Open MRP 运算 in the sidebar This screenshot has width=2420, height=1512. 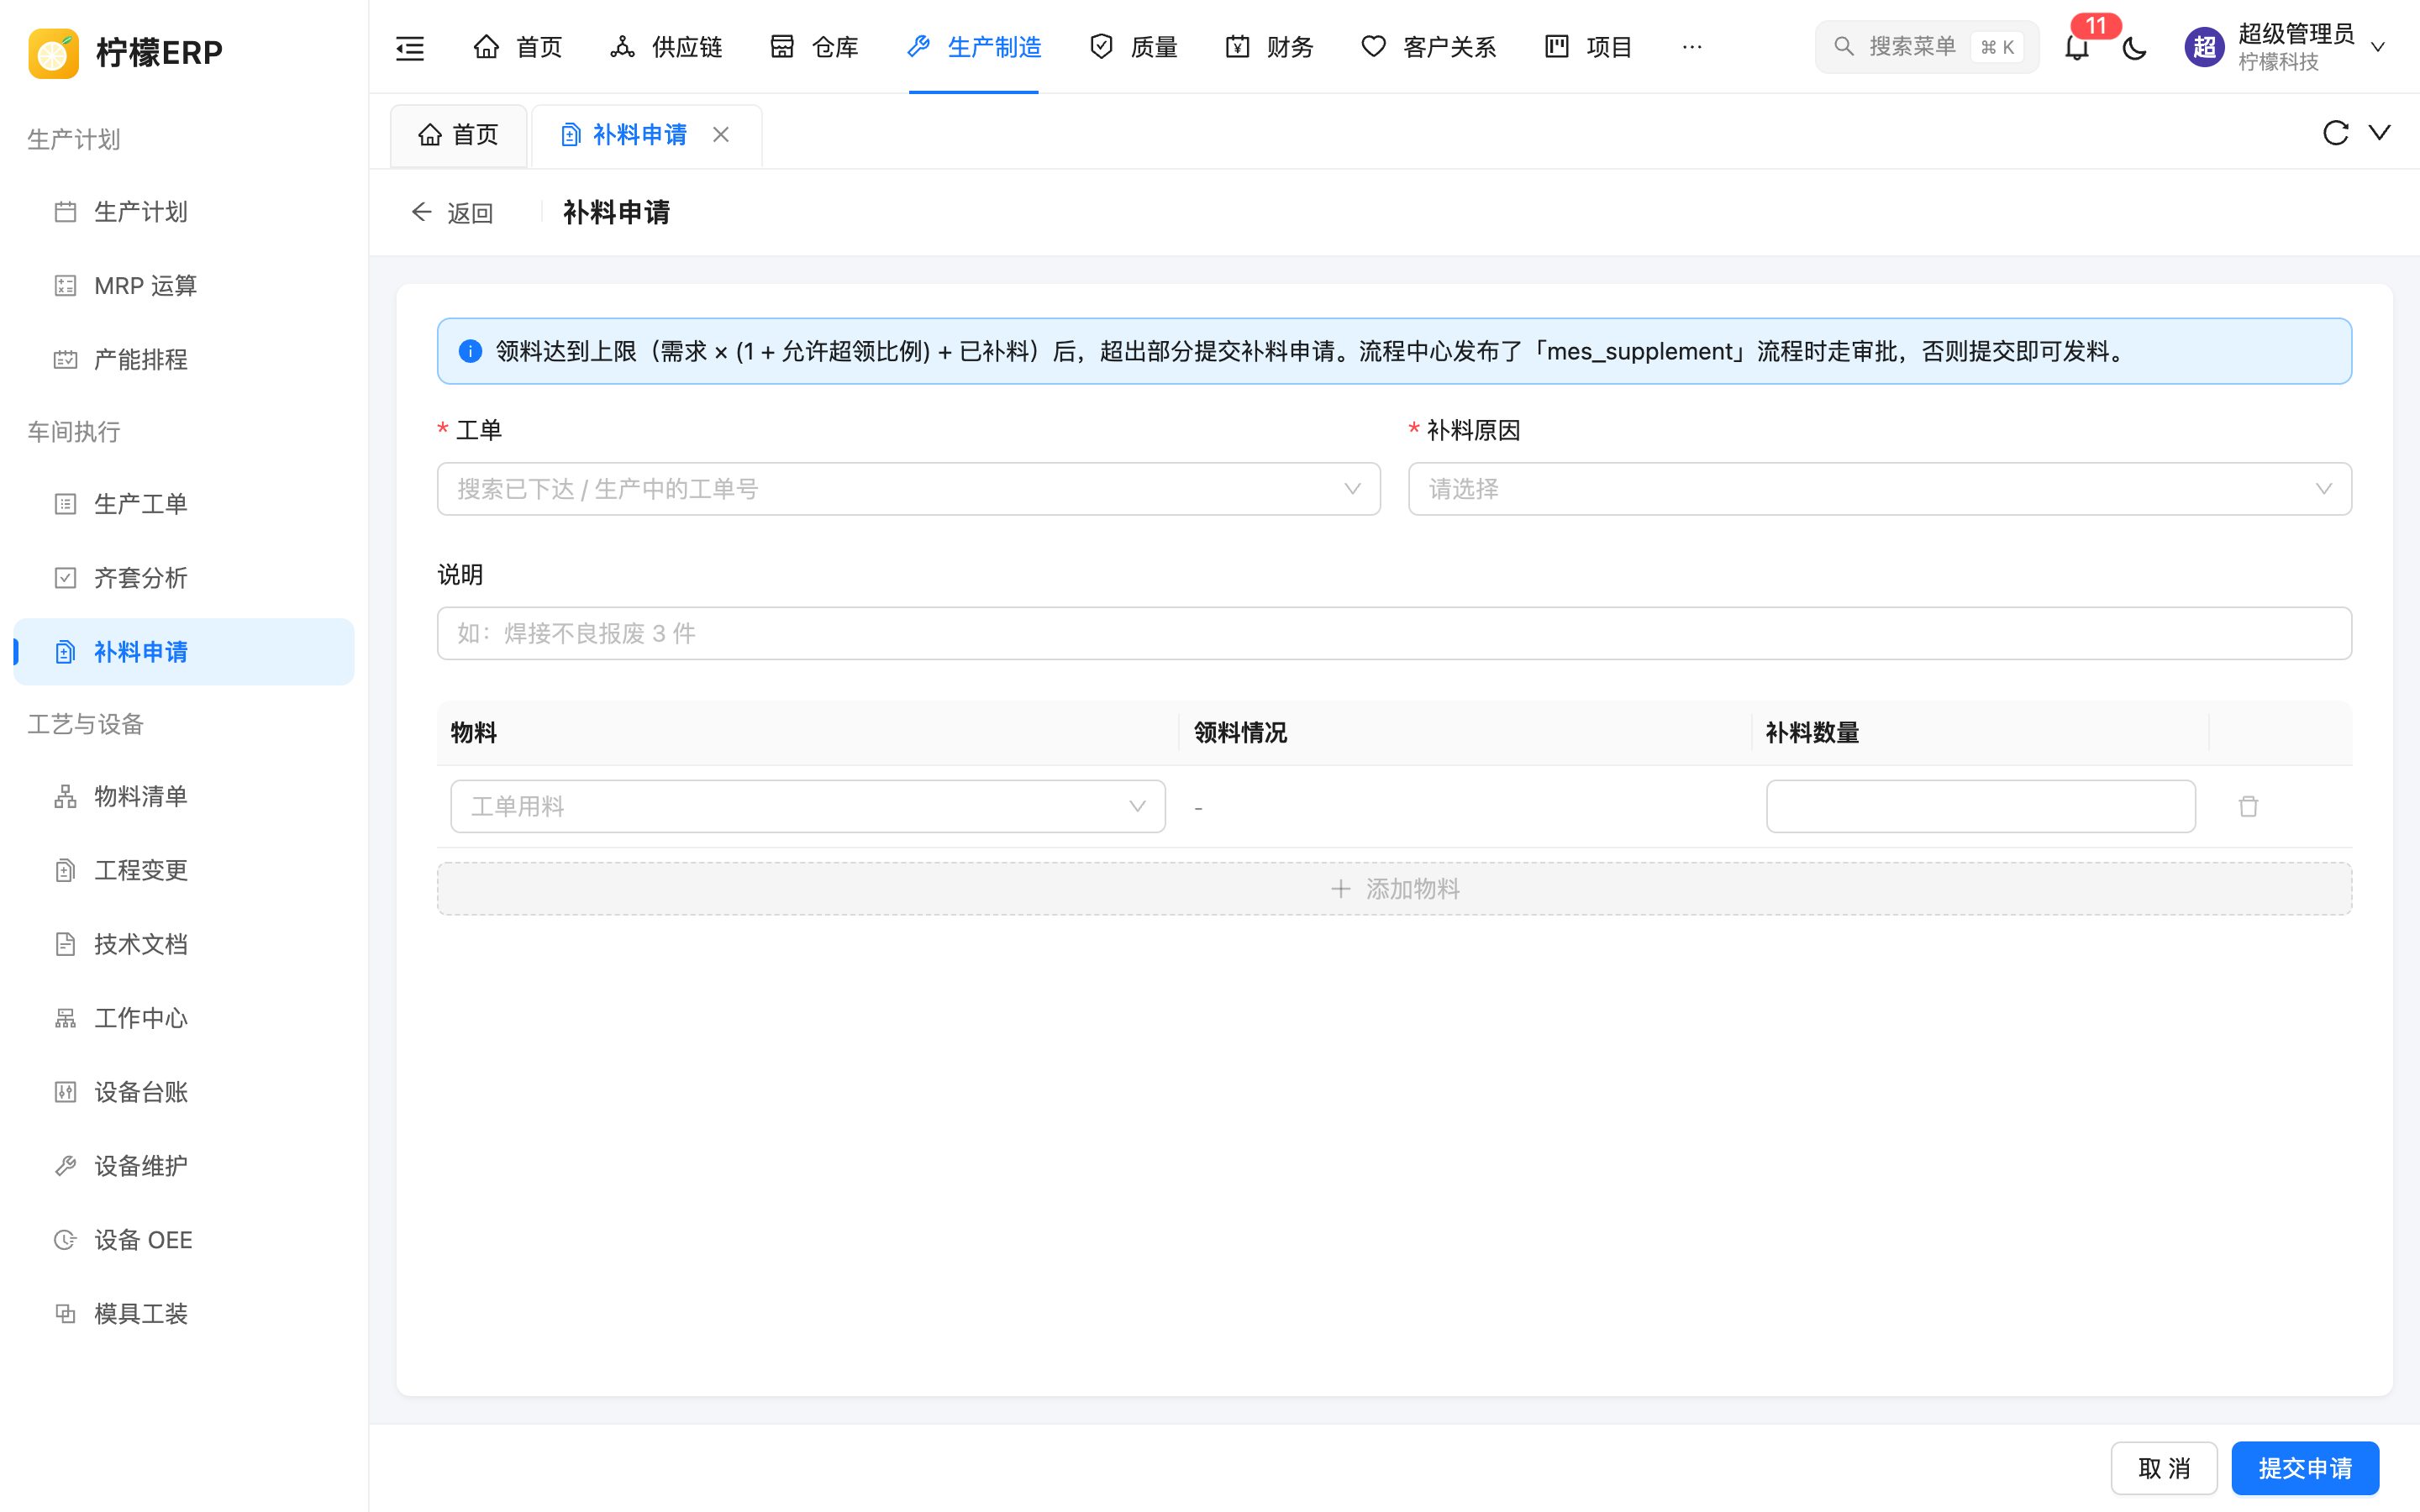(184, 286)
